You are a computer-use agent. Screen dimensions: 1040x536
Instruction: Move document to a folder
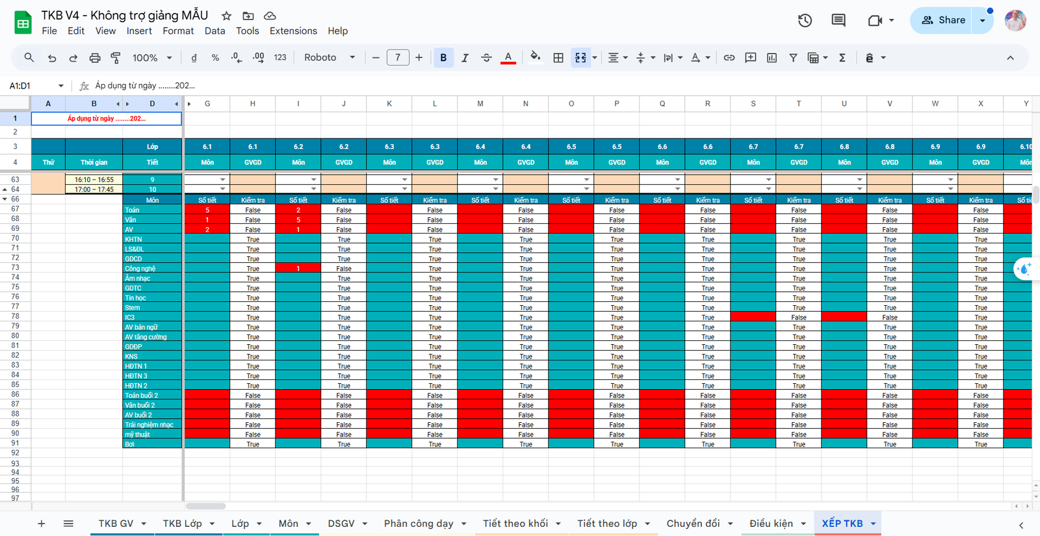tap(248, 16)
